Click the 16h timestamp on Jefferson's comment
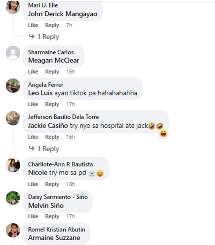 (x=71, y=137)
